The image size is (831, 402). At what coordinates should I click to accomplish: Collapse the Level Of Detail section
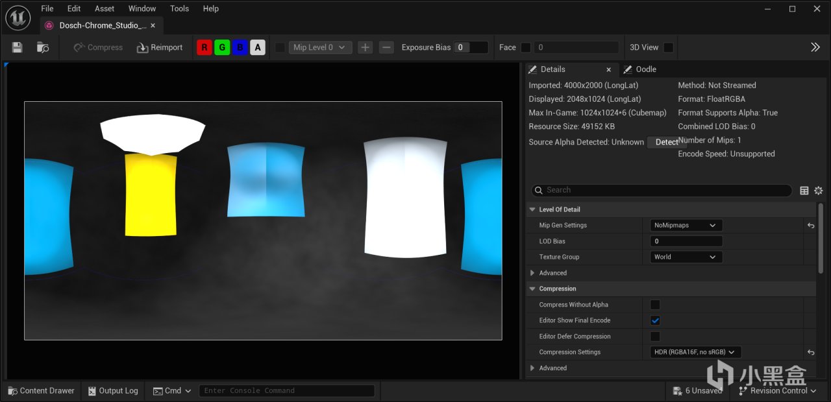(532, 209)
